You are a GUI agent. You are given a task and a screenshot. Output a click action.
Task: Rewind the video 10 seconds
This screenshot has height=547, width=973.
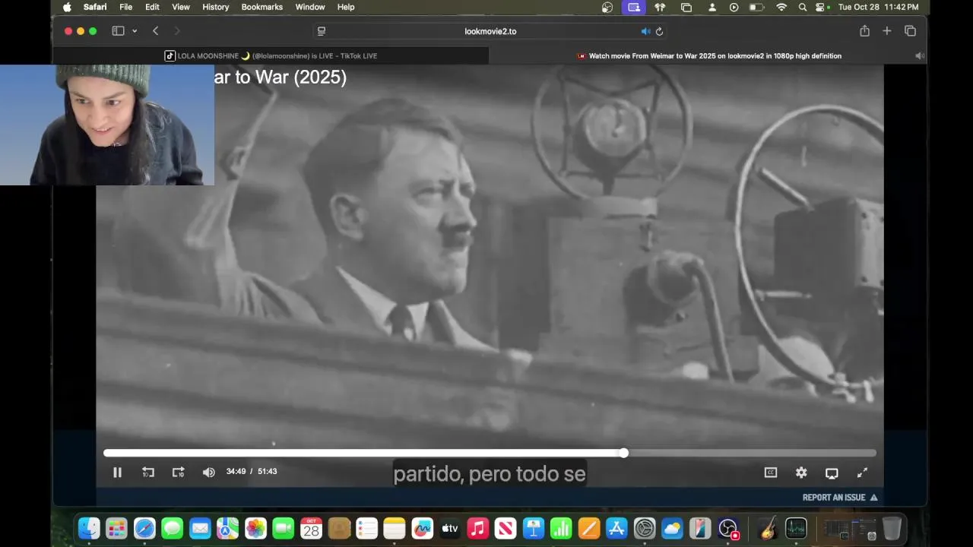pos(148,473)
